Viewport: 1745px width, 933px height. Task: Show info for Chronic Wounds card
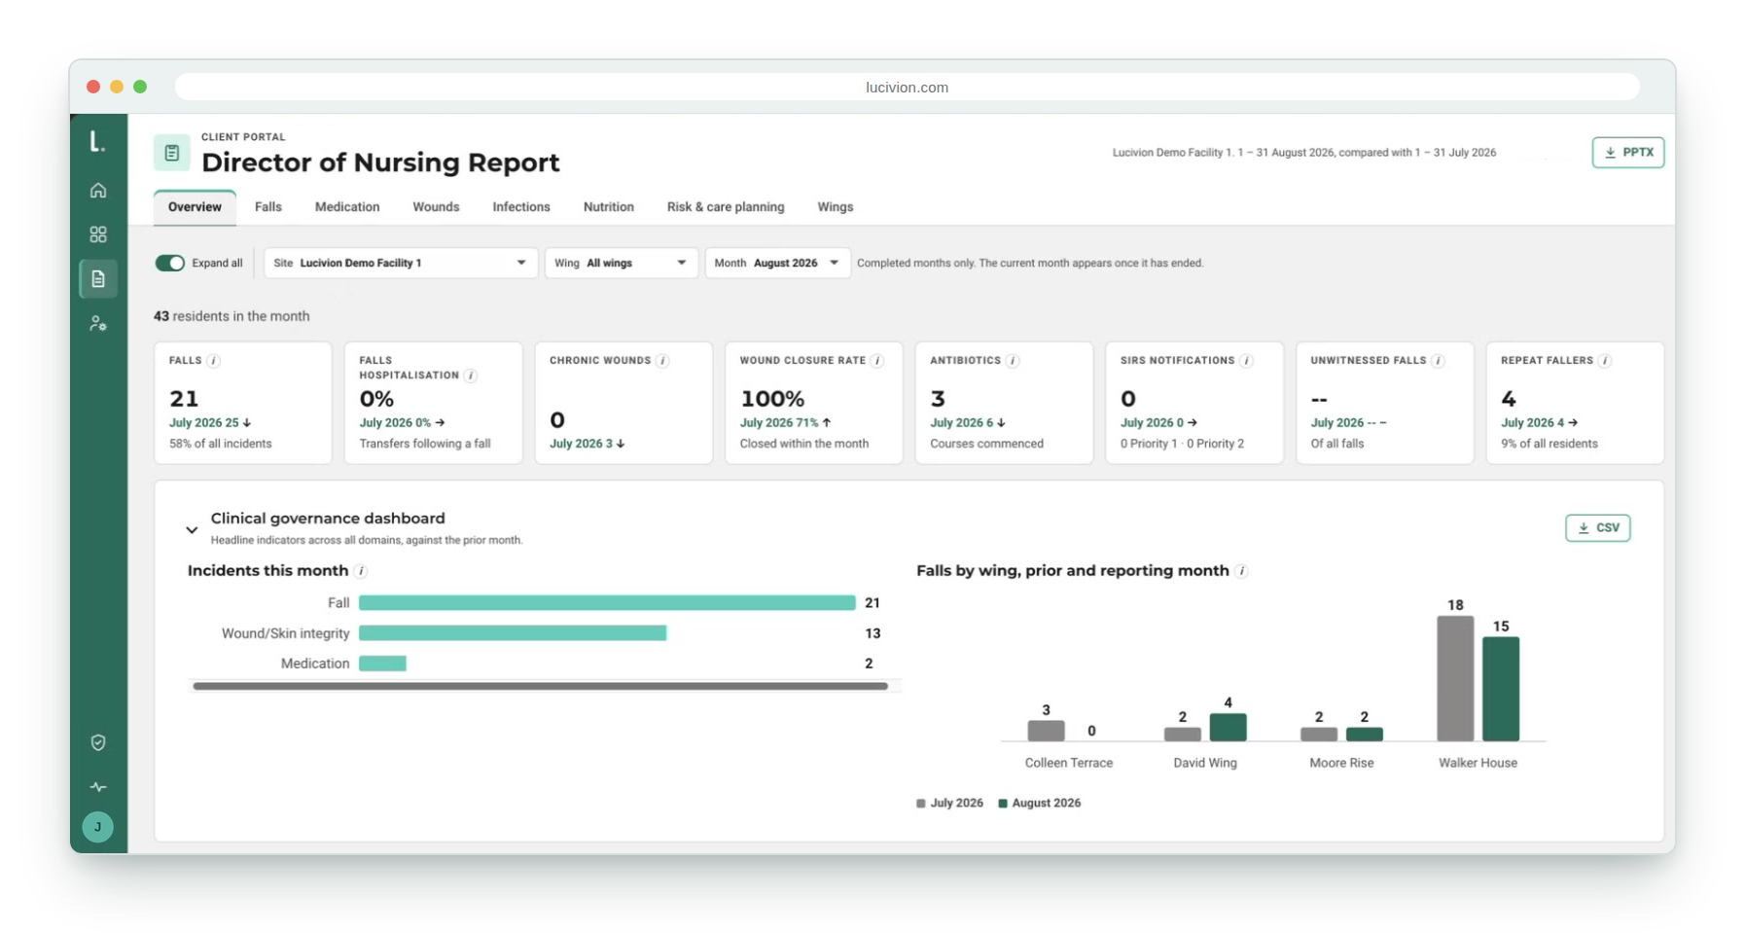click(x=662, y=361)
